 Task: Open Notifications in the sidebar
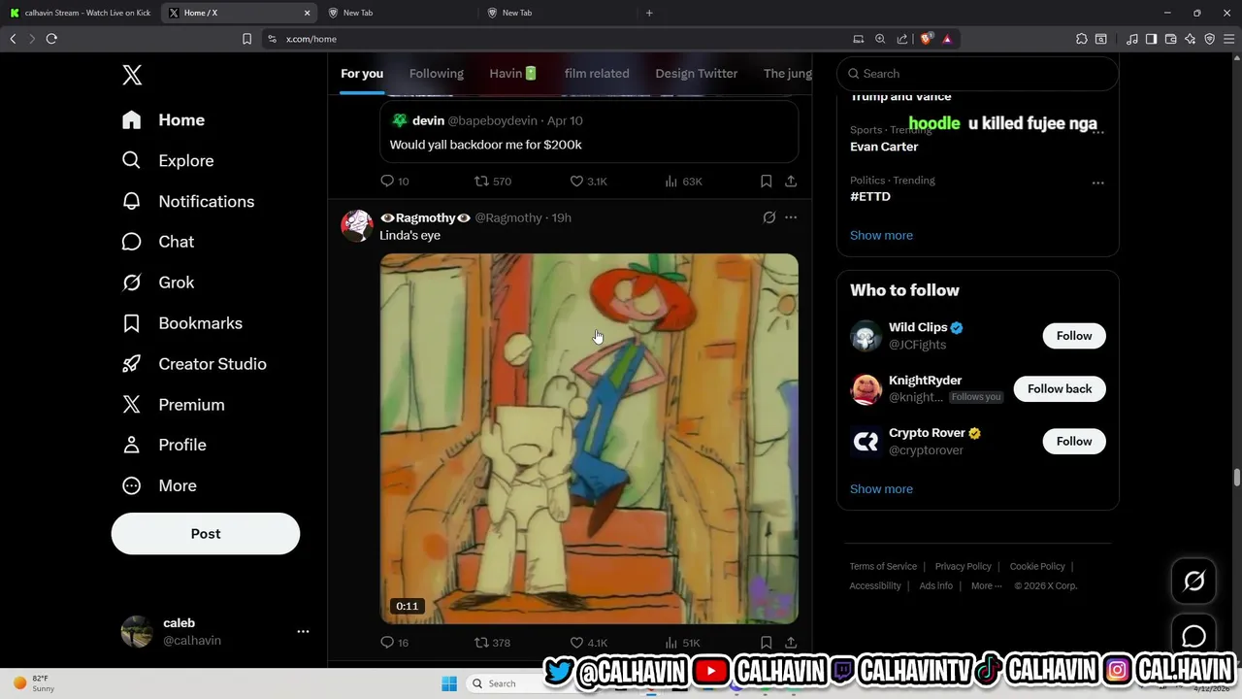[x=187, y=202]
